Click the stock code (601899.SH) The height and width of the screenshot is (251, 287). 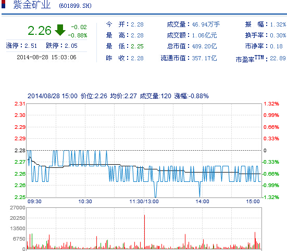click(x=75, y=6)
